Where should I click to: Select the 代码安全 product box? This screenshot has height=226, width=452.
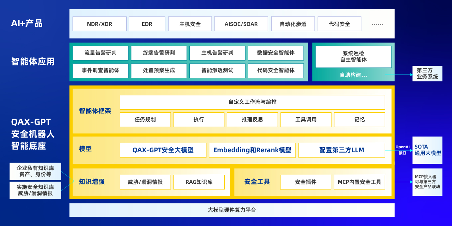point(339,24)
